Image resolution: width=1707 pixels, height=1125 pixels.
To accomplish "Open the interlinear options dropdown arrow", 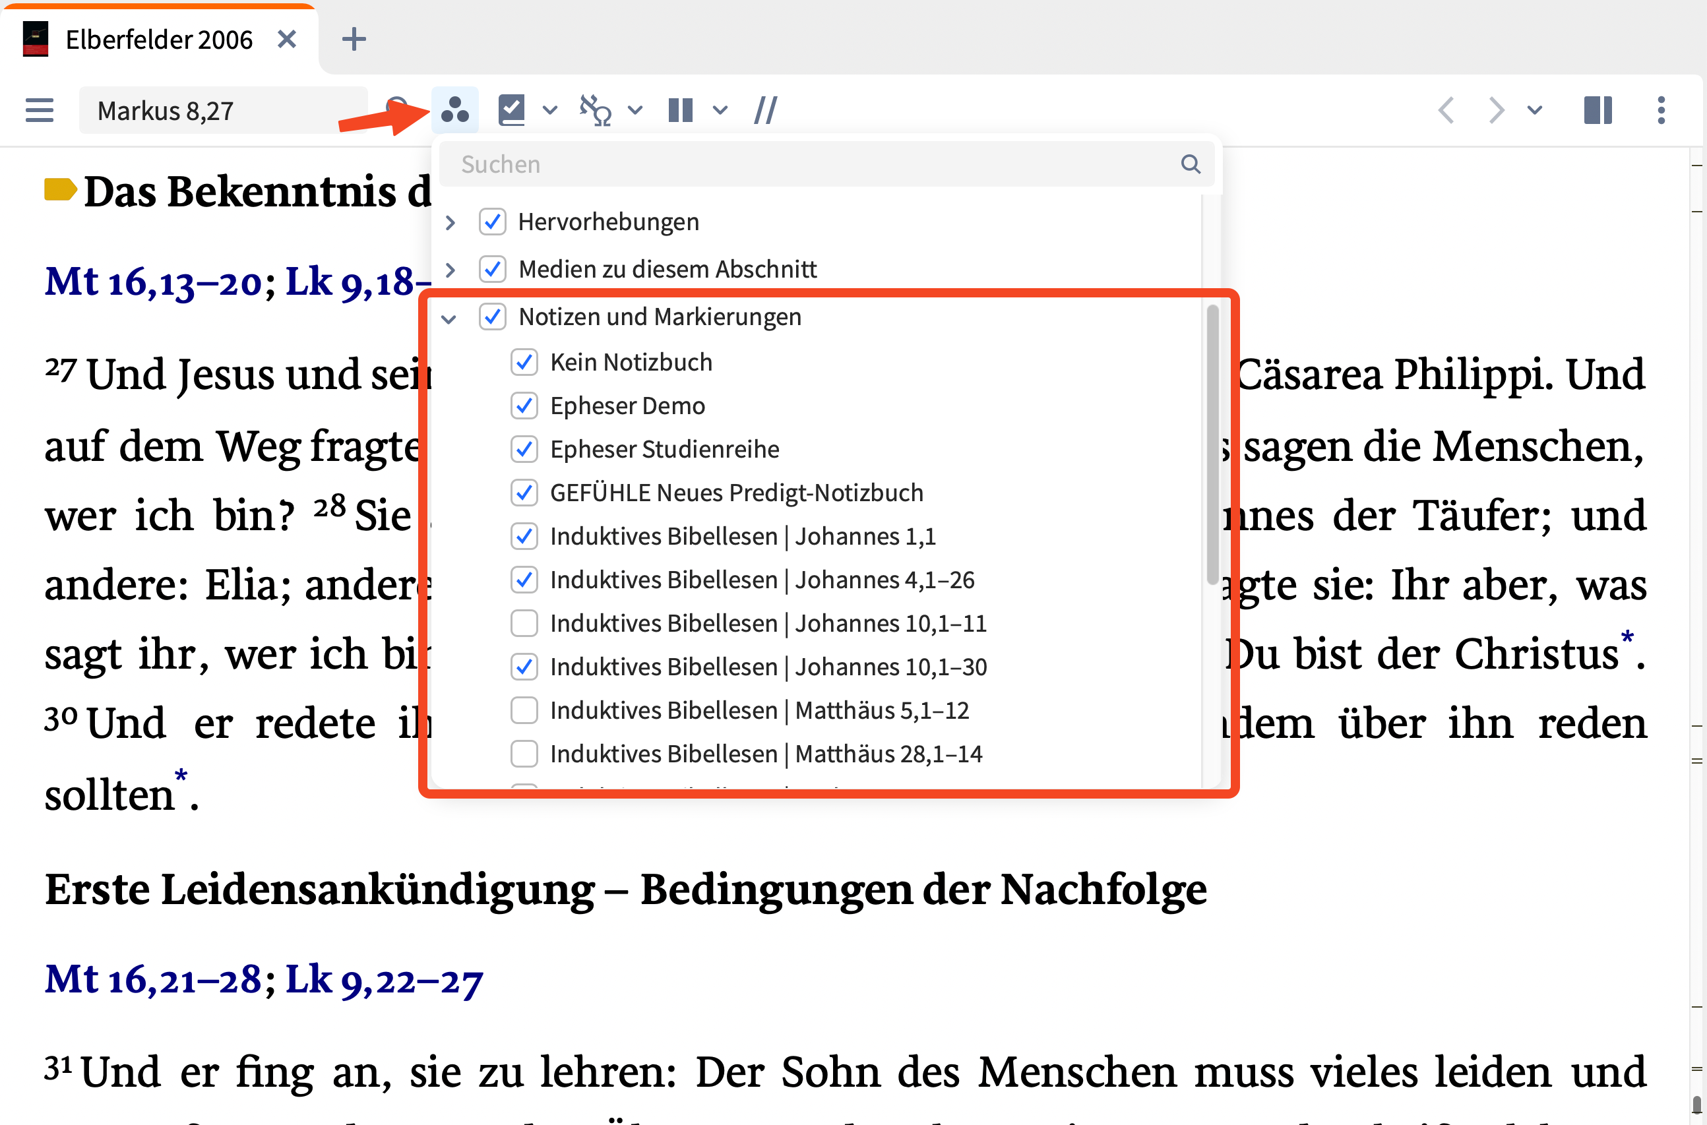I will pos(635,111).
